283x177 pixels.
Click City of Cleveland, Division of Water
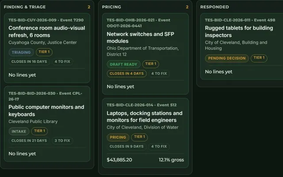[142, 127]
